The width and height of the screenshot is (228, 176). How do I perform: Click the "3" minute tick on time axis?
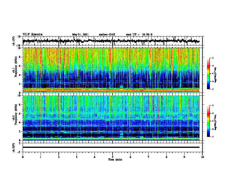pos(77,157)
